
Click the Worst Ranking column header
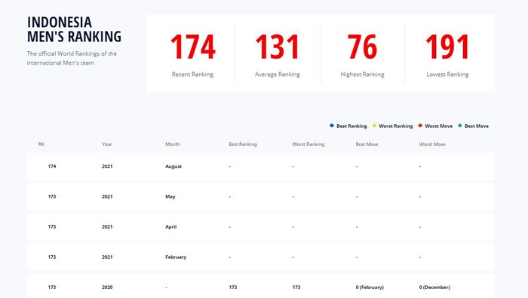[308, 144]
